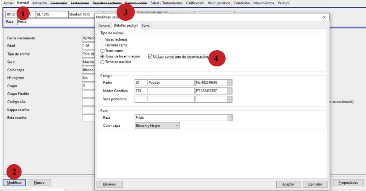The height and width of the screenshot is (191, 366).
Task: Select Vacas lecheras radio option
Action: point(114,40)
